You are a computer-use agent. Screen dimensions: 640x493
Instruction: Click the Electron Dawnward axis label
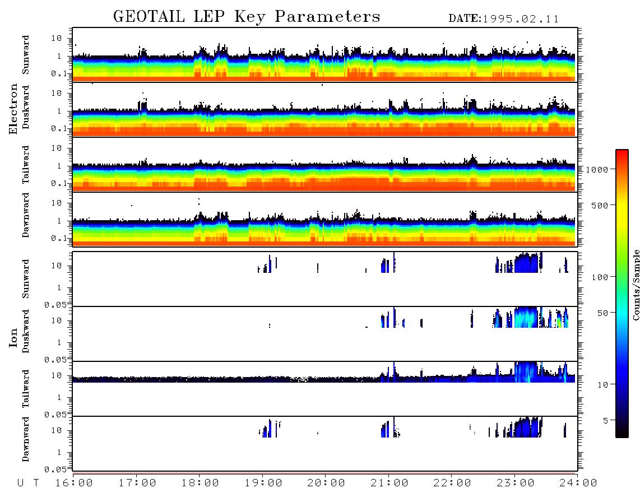coord(26,216)
